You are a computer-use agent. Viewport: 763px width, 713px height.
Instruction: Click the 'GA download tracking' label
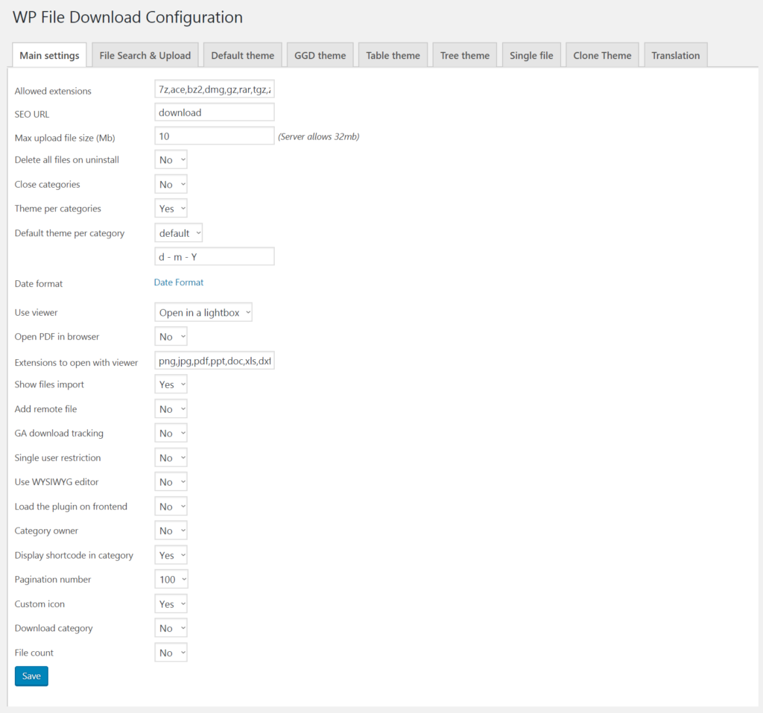(x=59, y=433)
